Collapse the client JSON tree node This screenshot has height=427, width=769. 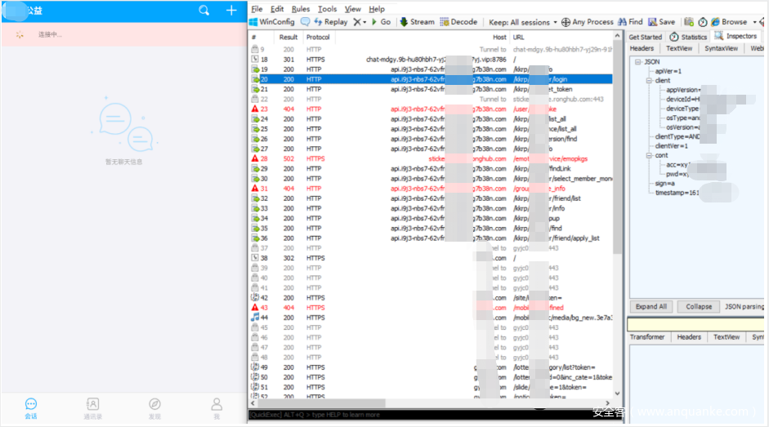pos(648,81)
